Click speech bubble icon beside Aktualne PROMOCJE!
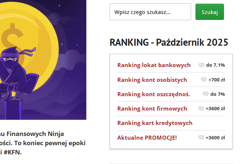The width and height of the screenshot is (249, 164). click(201, 137)
